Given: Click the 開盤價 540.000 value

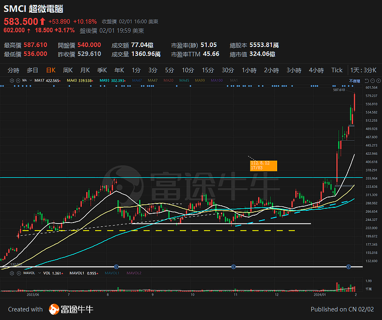Looking at the screenshot, I should [89, 45].
